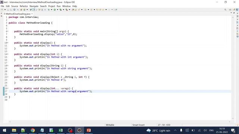Open Excel from the taskbar

tap(60, 130)
